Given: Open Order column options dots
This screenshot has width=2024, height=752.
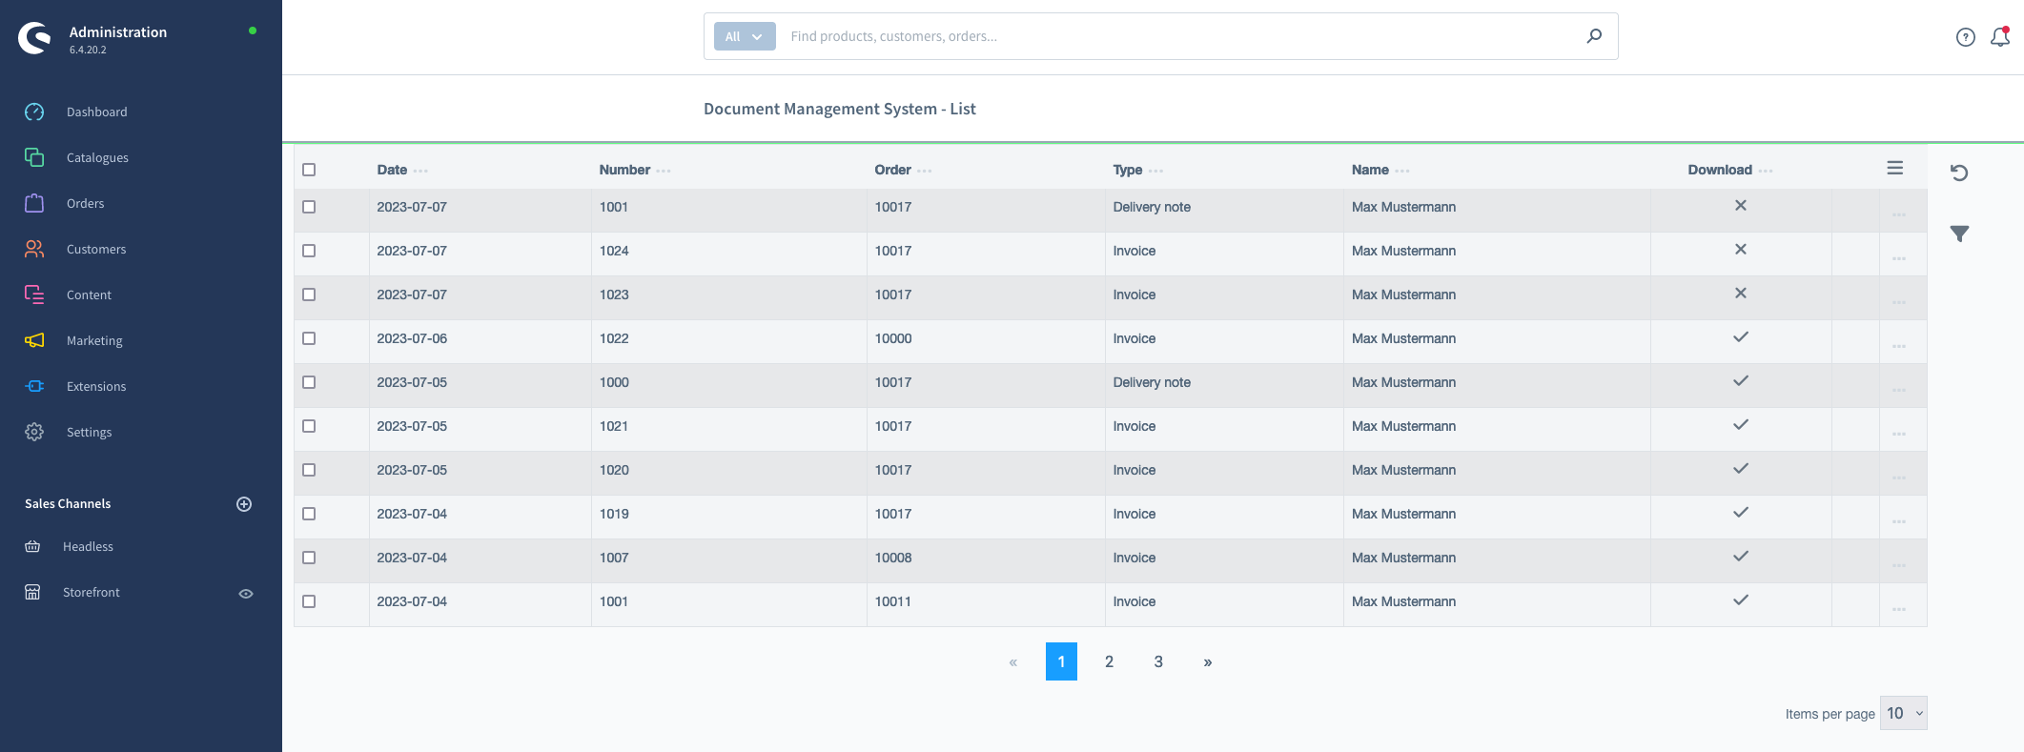Looking at the screenshot, I should (x=925, y=172).
